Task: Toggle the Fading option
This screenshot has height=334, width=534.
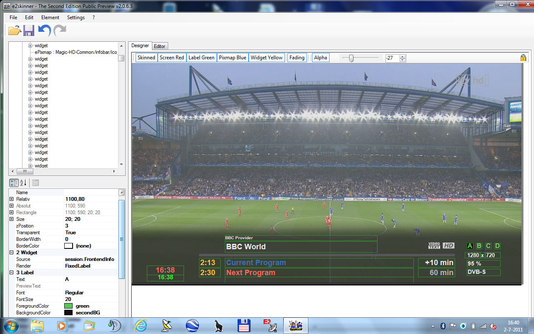Action: click(x=297, y=58)
